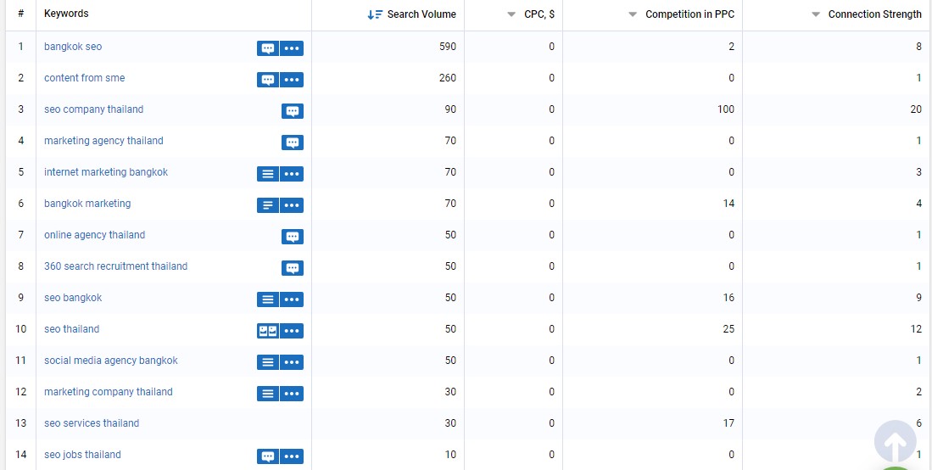The image size is (932, 470).
Task: Click the speech bubble icon for marketing agency thailand
Action: [293, 143]
